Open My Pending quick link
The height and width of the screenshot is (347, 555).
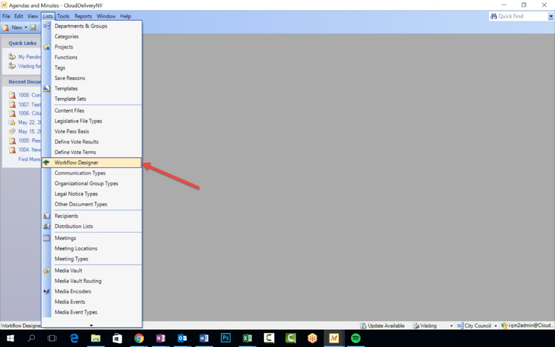tap(25, 57)
